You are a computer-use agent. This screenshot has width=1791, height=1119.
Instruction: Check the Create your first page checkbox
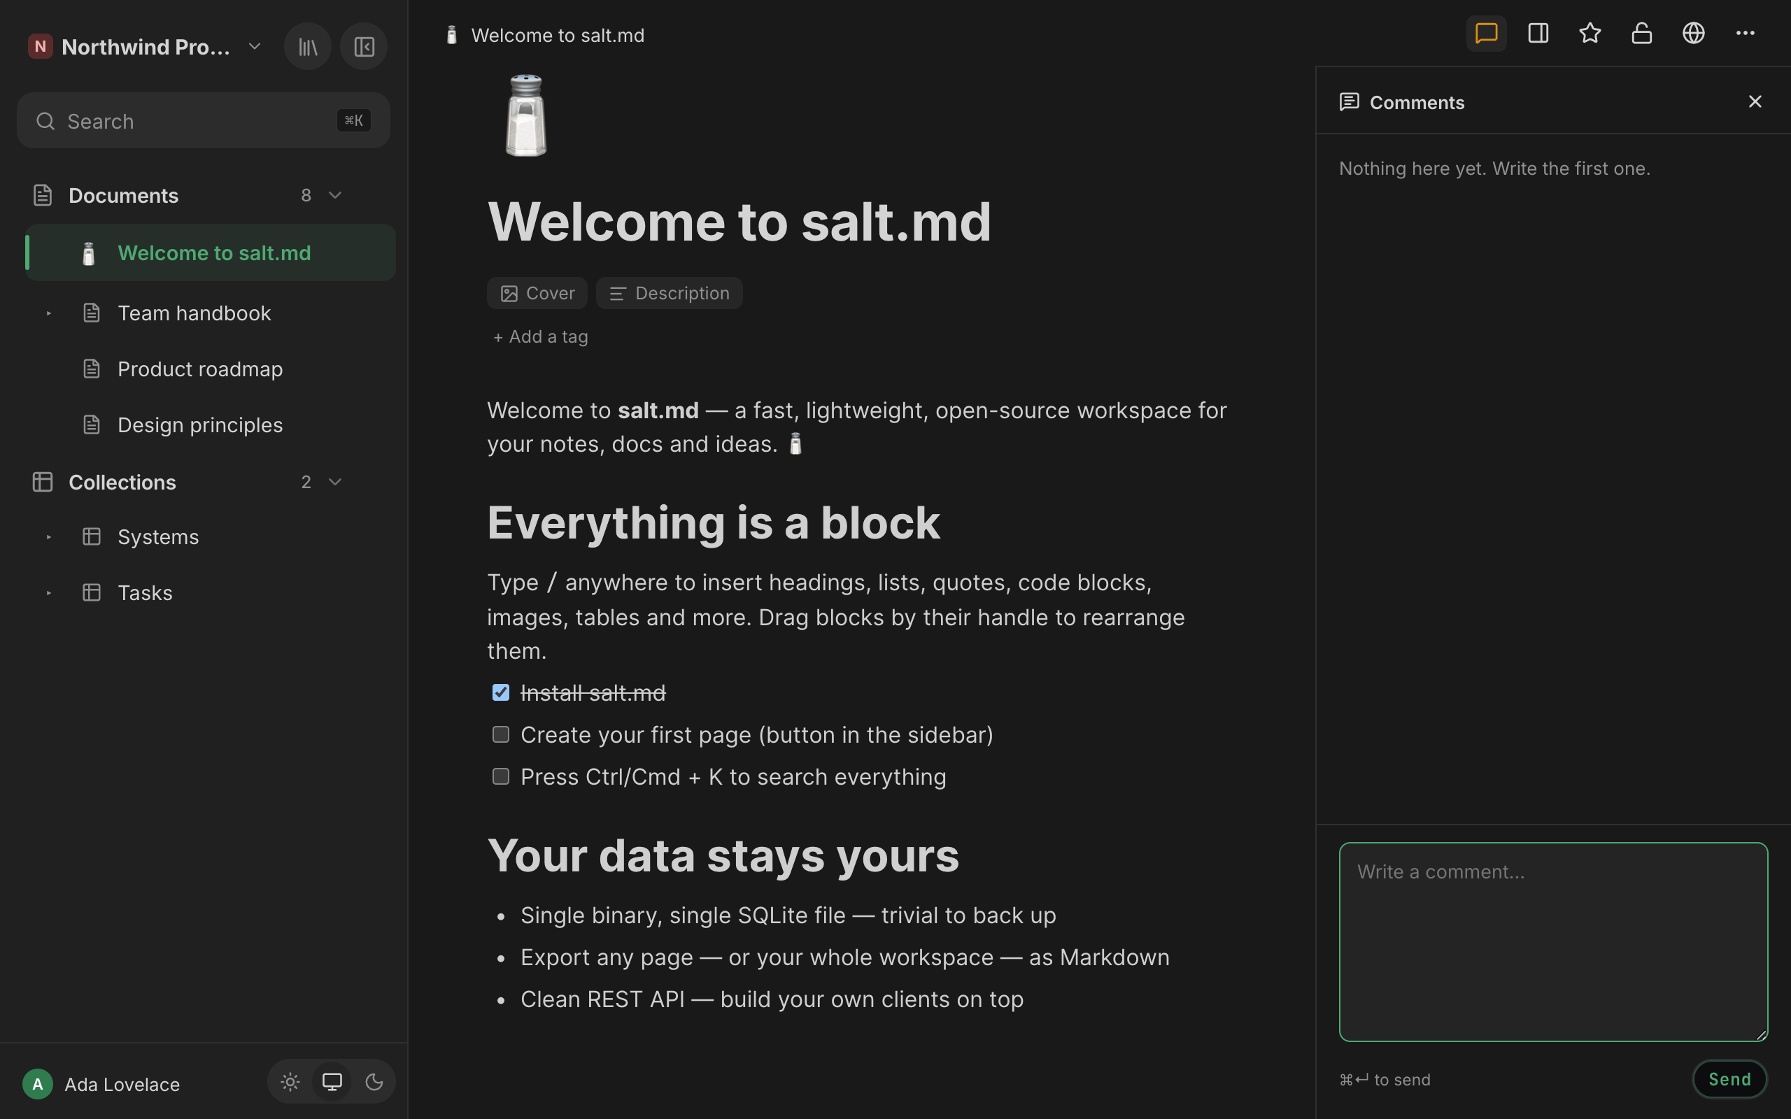501,735
